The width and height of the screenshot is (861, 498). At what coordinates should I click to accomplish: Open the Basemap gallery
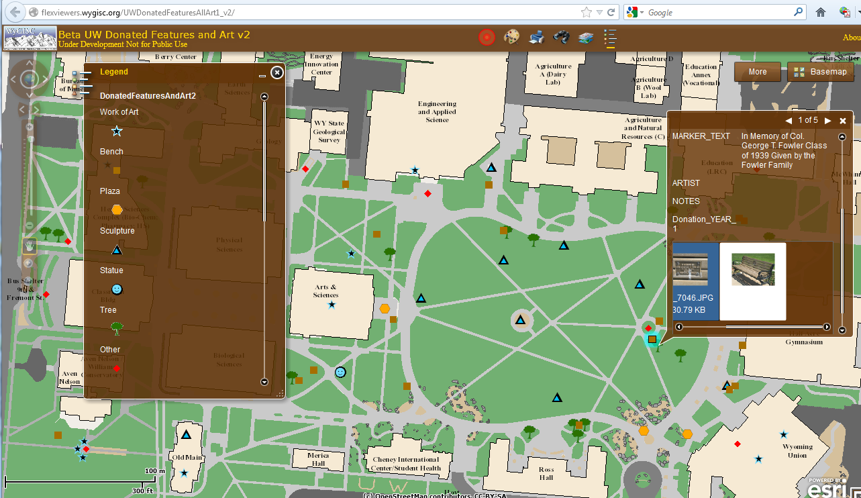820,71
